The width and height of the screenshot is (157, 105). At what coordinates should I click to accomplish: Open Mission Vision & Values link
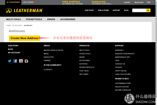click(53, 50)
